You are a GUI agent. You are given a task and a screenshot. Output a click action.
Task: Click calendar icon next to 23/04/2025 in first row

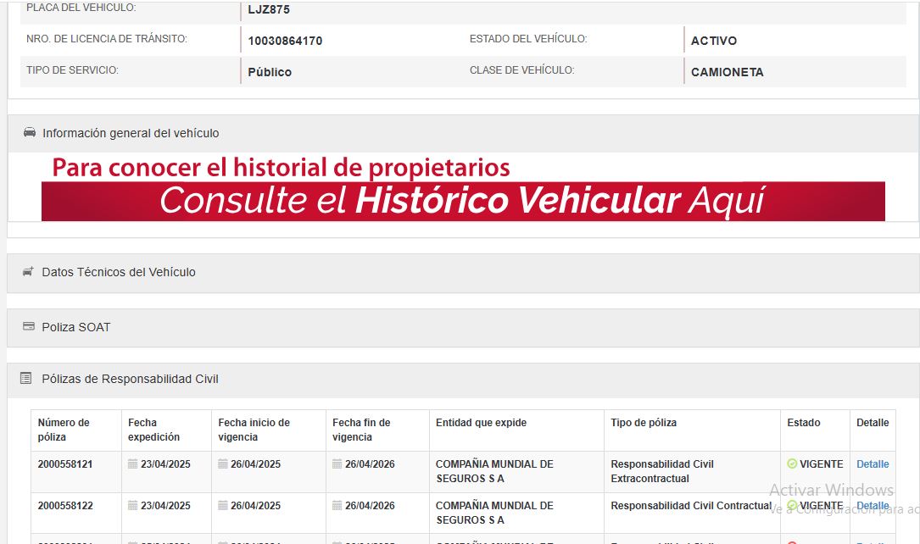(x=133, y=464)
